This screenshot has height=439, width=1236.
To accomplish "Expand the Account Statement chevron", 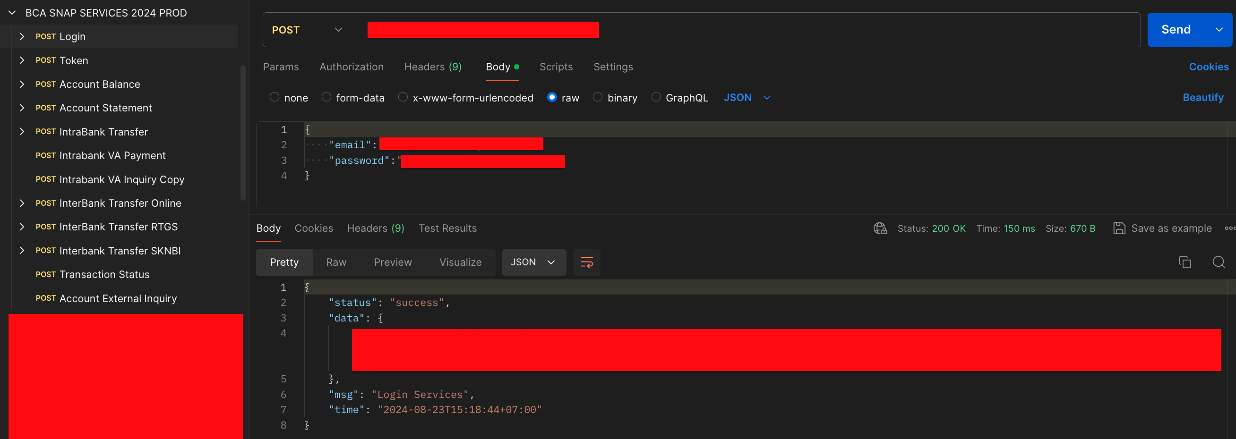I will click(22, 108).
